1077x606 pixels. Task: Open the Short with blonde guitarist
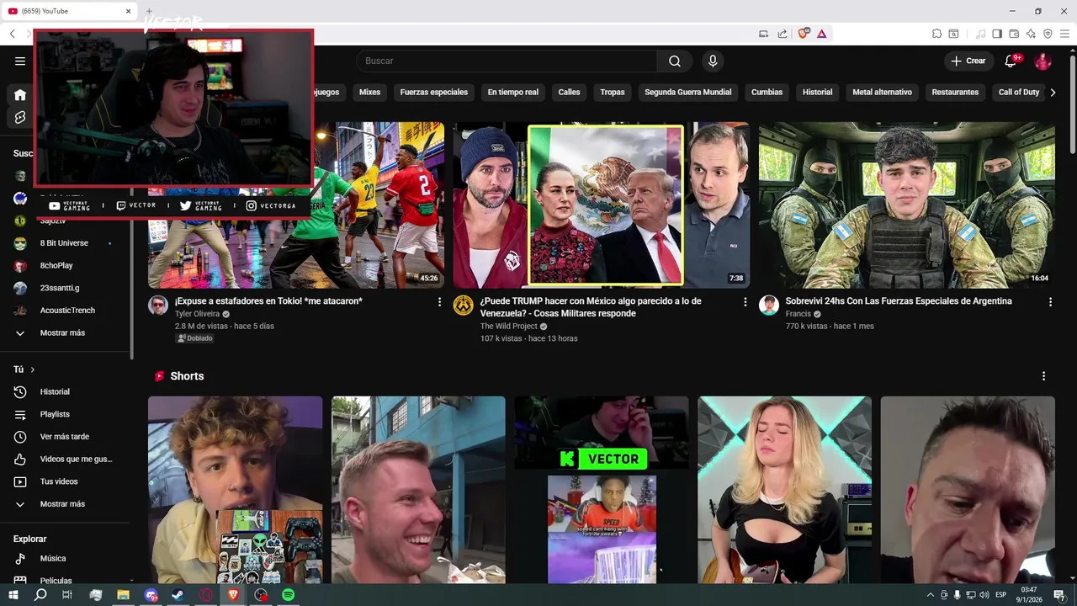(x=785, y=490)
